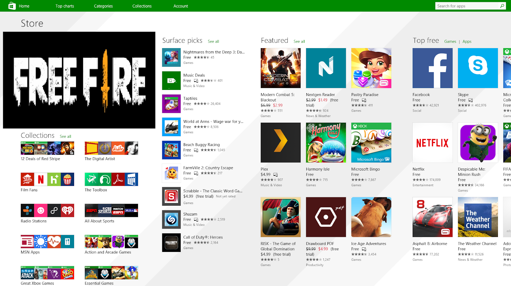Open the Collections menu item
511x286 pixels.
click(142, 6)
